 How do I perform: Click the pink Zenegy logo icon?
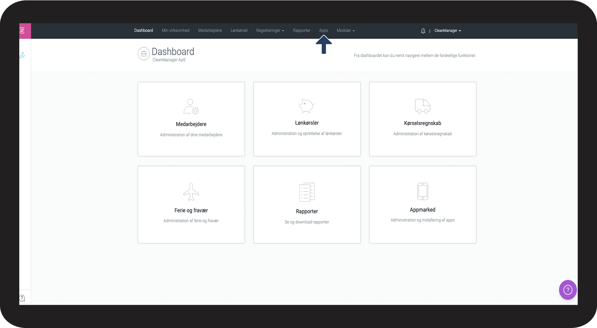coord(24,31)
